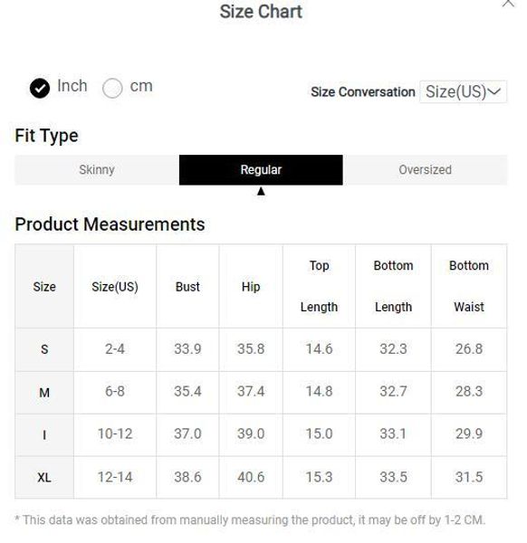The width and height of the screenshot is (527, 543).
Task: Select the cm unit radio button
Action: pos(112,88)
